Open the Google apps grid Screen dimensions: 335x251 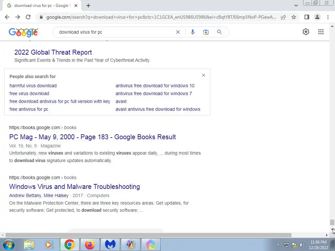[x=321, y=32]
